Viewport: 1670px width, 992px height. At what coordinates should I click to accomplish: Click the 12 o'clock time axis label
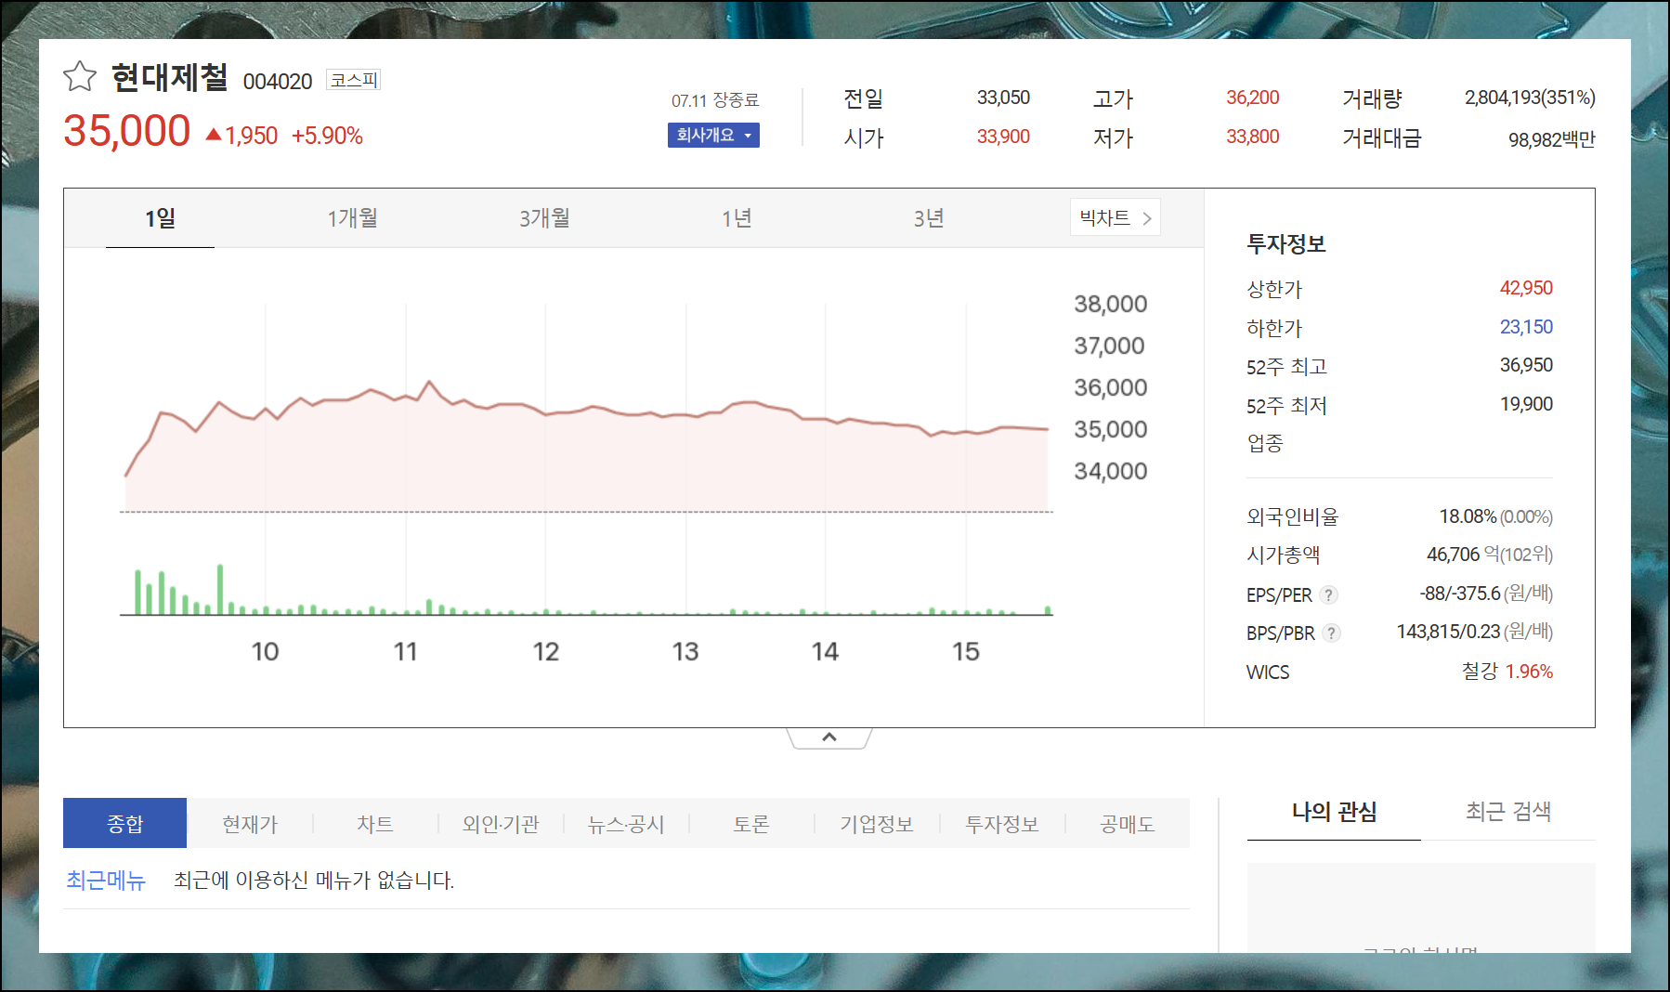(x=545, y=652)
